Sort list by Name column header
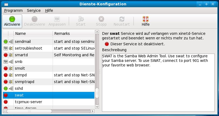219x116 pixels. (x=33, y=33)
